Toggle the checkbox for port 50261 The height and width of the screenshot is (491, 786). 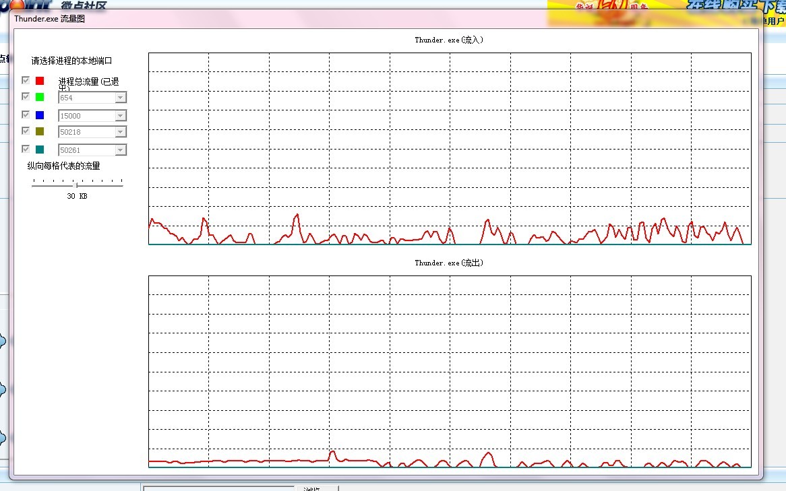tap(26, 149)
